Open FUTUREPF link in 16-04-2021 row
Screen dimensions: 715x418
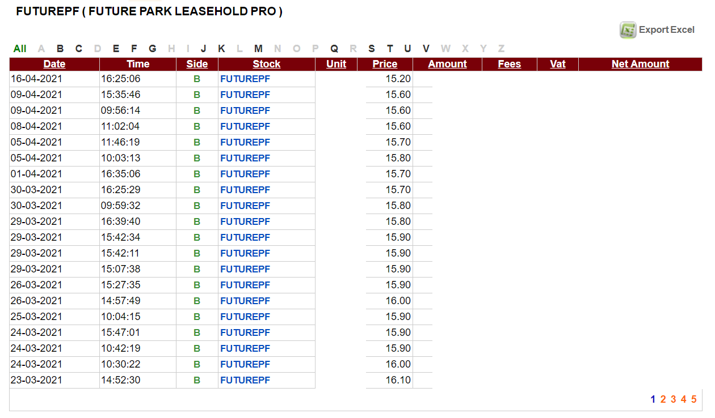pyautogui.click(x=245, y=79)
